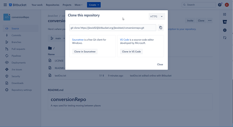Viewport: 233px width, 127px height.
Task: Click the Bitbucket bucket icon in right rail
Action: (x=225, y=22)
